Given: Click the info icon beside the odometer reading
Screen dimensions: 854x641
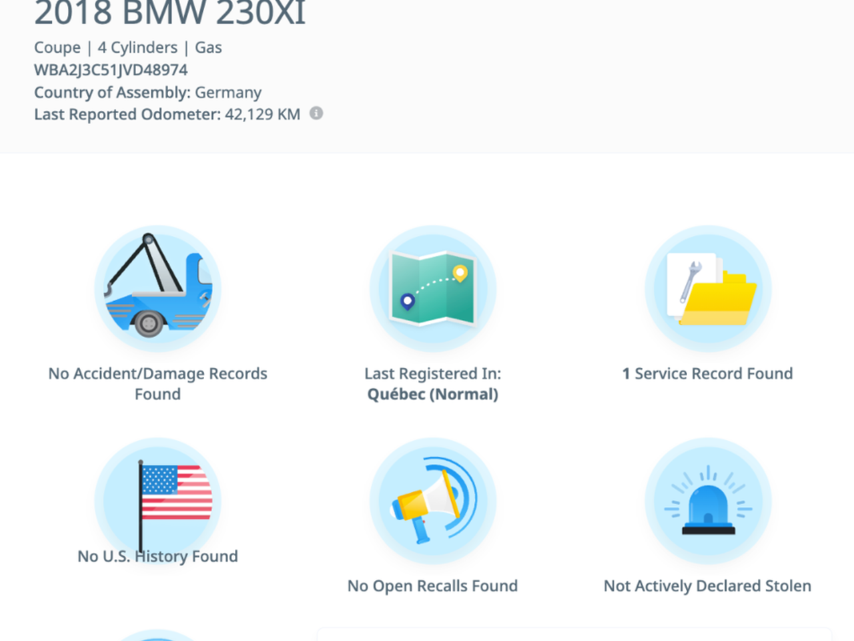Looking at the screenshot, I should (x=316, y=114).
